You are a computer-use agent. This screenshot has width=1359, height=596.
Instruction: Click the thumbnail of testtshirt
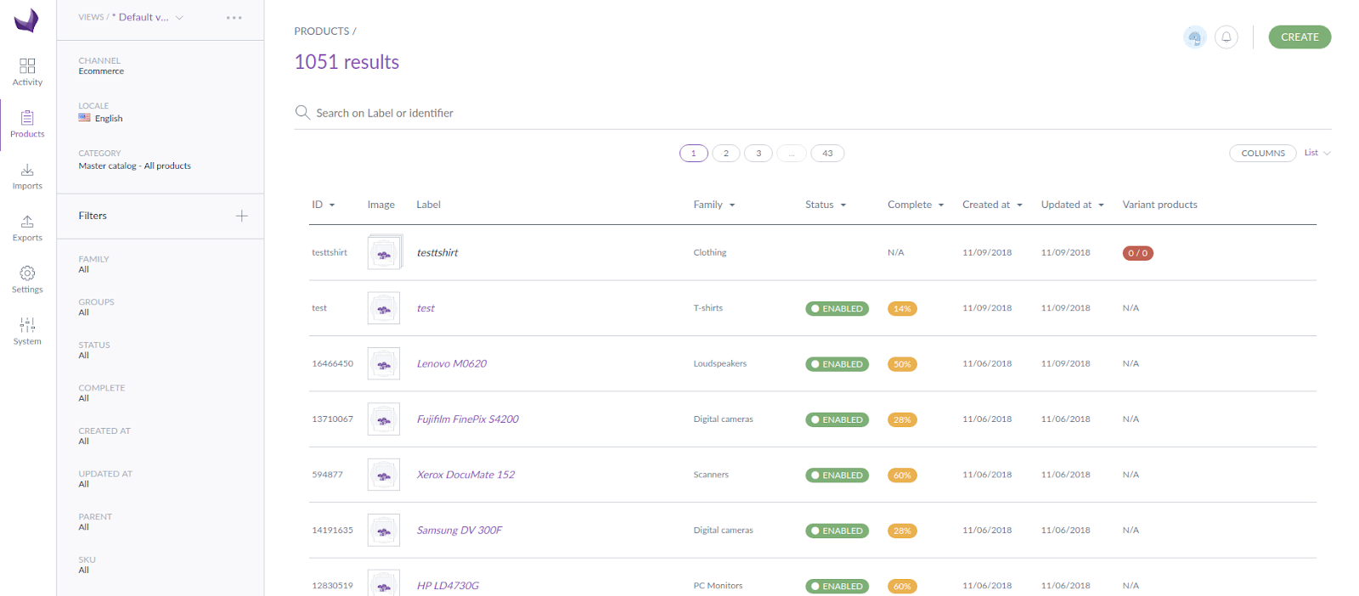pyautogui.click(x=384, y=253)
